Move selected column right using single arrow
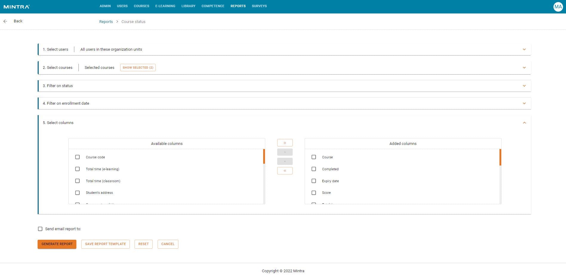The height and width of the screenshot is (277, 566). click(x=285, y=152)
